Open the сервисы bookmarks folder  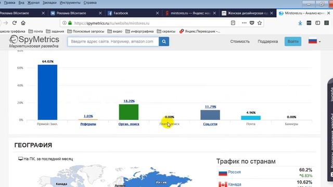click(166, 31)
